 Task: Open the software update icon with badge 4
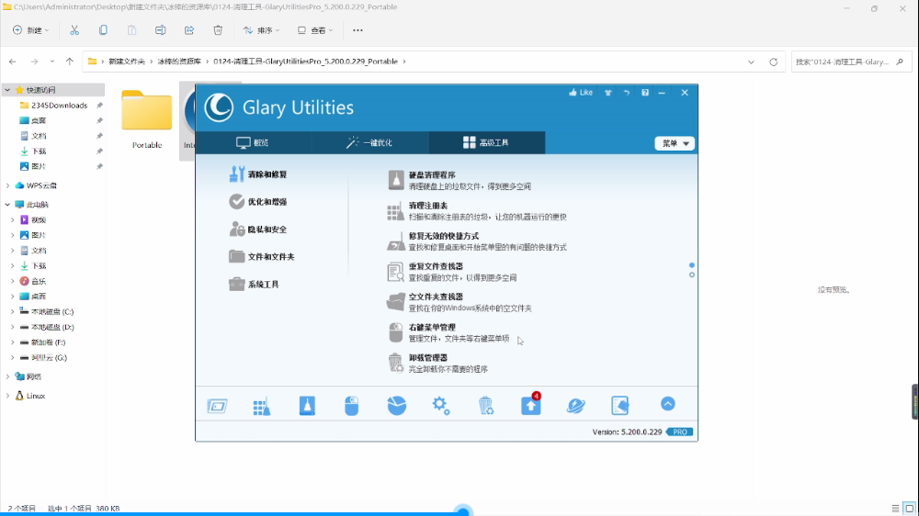[531, 406]
